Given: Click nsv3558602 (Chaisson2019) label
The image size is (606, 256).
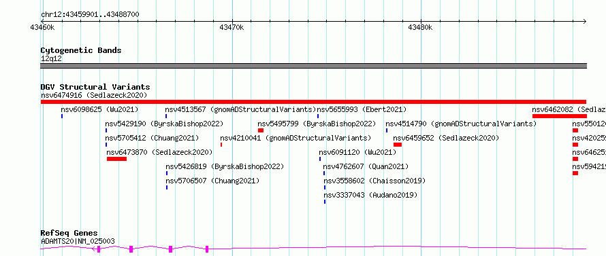Looking at the screenshot, I should click(375, 181).
